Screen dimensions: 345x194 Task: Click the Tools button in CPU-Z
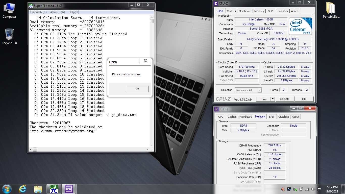pos(263,99)
